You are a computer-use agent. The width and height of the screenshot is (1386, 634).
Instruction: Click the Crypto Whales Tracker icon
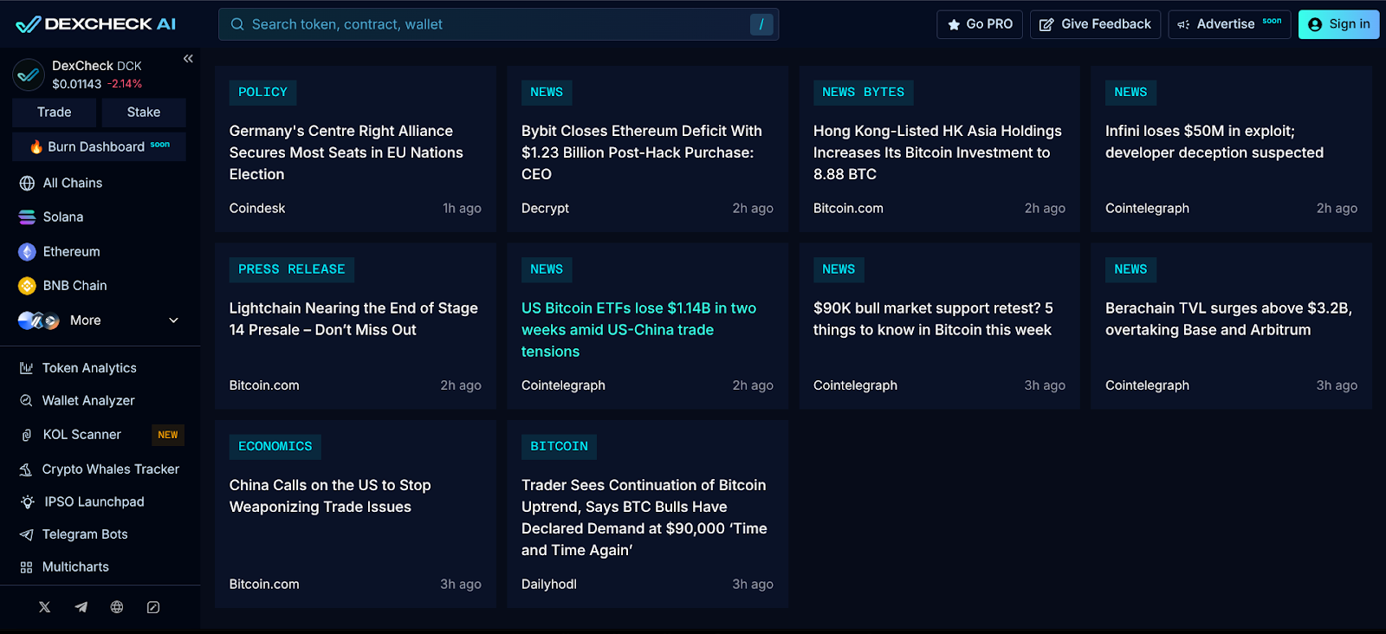click(27, 469)
